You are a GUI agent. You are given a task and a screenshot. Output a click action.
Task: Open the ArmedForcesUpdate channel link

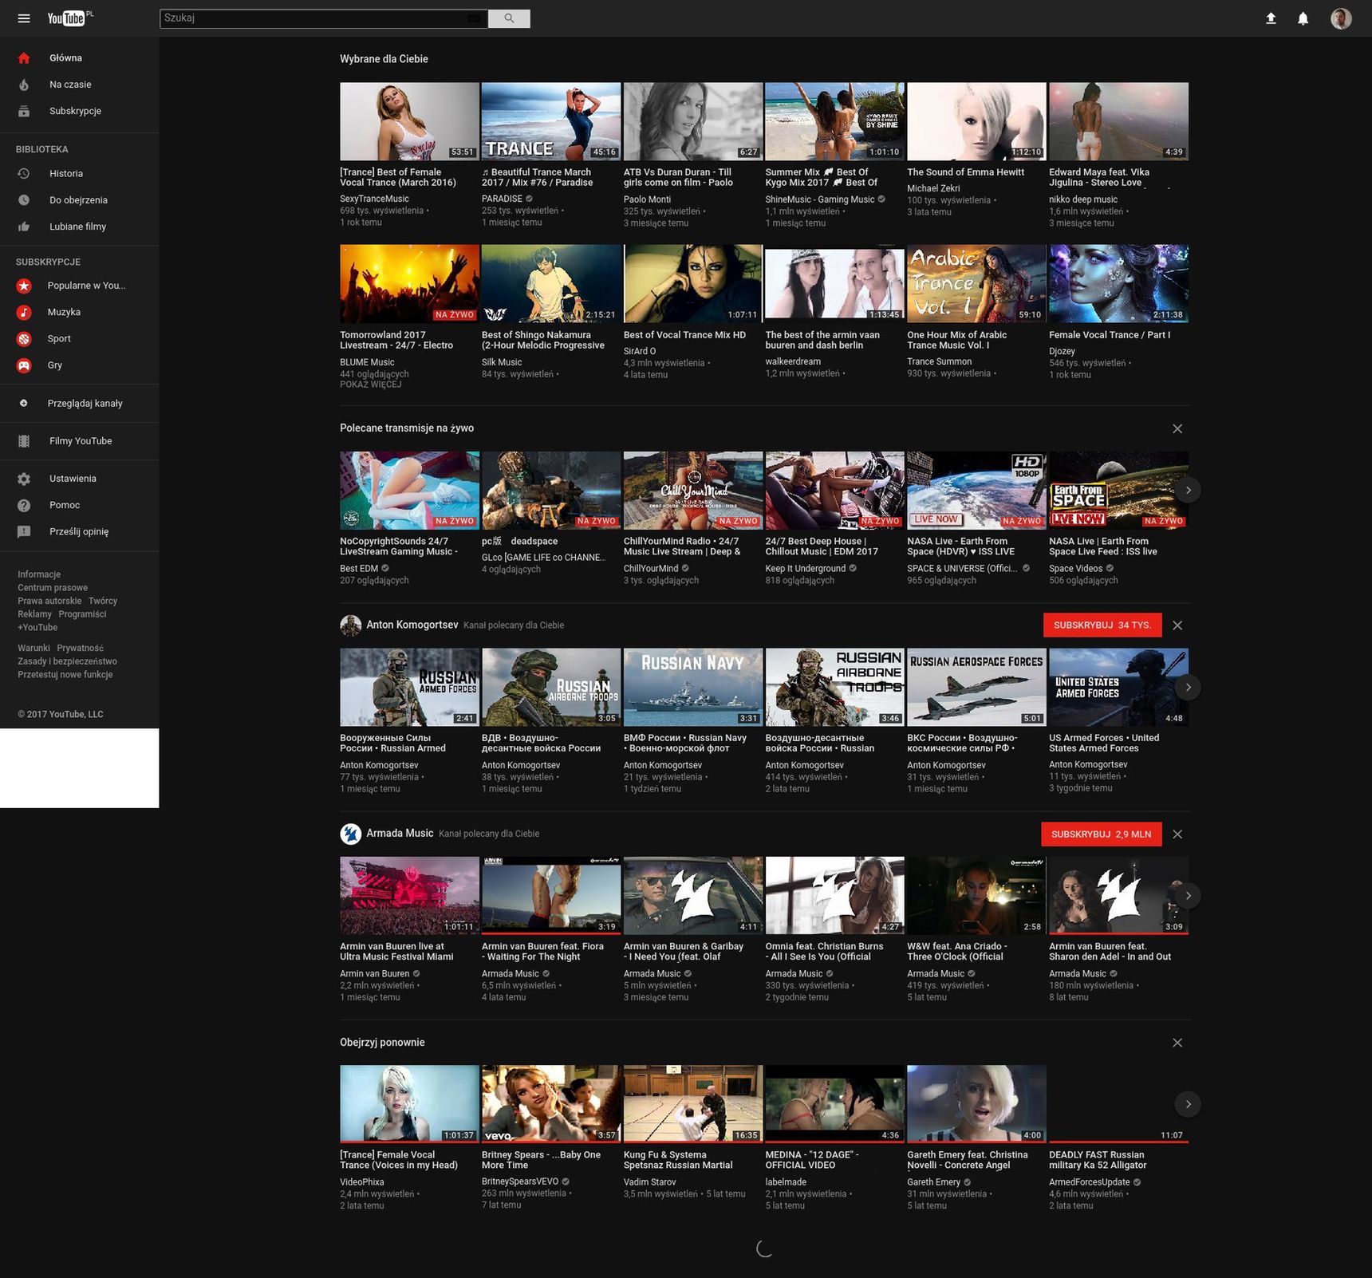pos(1090,1182)
